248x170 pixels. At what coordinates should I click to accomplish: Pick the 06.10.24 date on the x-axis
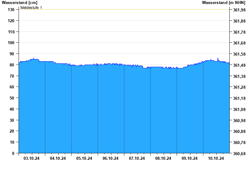[111, 158]
